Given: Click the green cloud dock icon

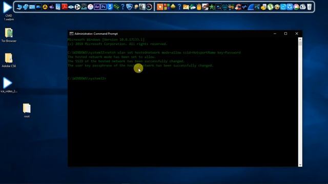Looking at the screenshot, I should click(193, 7).
